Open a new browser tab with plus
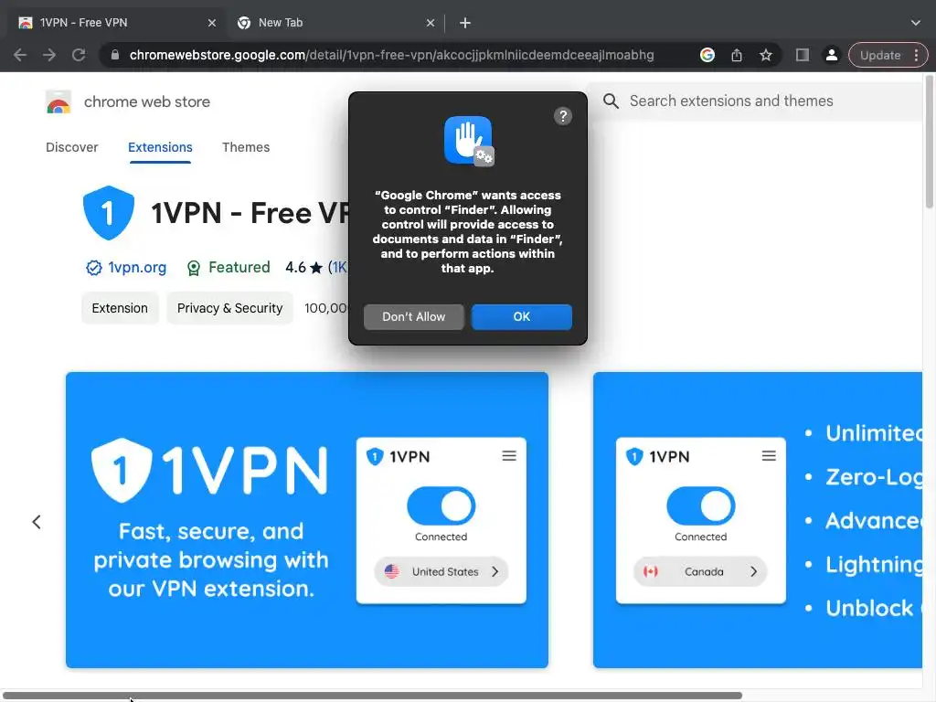Screen dimensions: 936x702 pyautogui.click(x=465, y=23)
